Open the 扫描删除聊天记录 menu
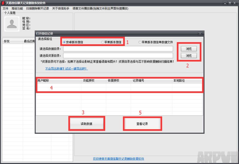Viewport: 239px width, 164px height. click(x=38, y=9)
